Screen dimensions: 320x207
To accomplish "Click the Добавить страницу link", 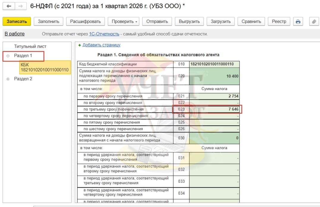I will pyautogui.click(x=101, y=45).
